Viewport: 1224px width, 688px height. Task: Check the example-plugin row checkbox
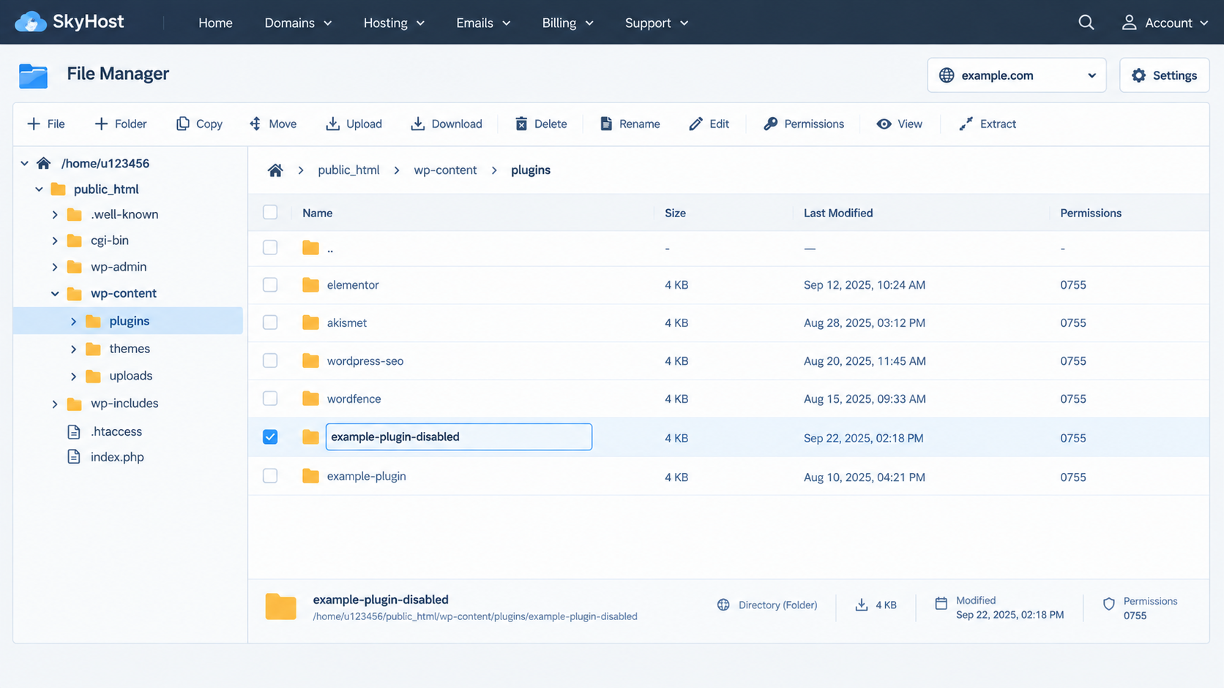pyautogui.click(x=270, y=476)
